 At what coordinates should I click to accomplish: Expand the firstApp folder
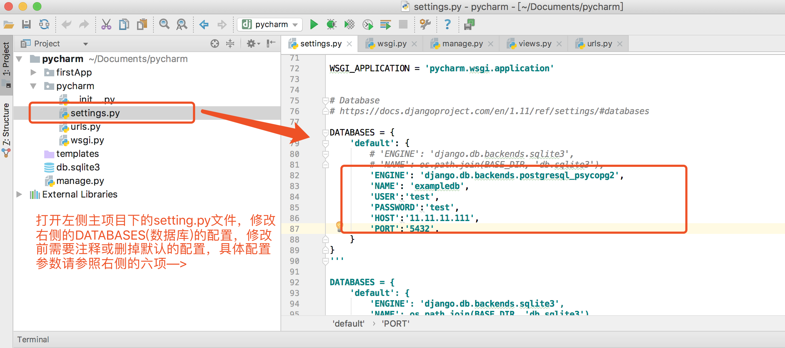[34, 72]
